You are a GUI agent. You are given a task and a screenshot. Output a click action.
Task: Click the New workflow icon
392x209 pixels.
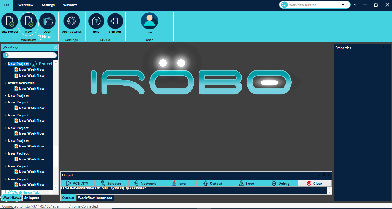[28, 21]
